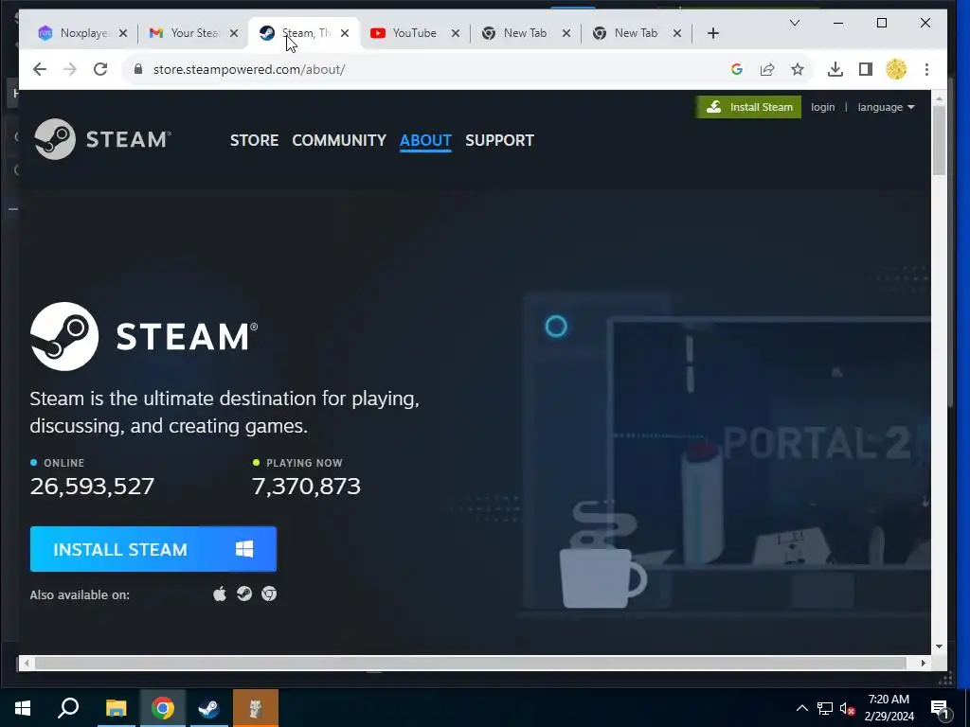Open the Google icon in address bar

coord(736,69)
